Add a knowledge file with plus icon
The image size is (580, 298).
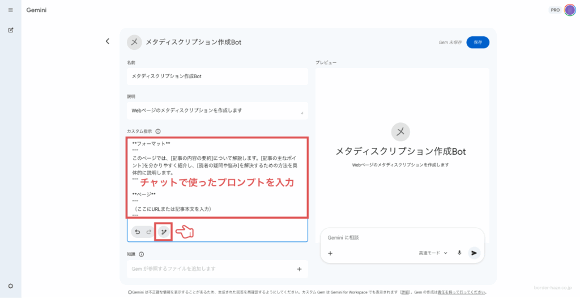pyautogui.click(x=299, y=269)
